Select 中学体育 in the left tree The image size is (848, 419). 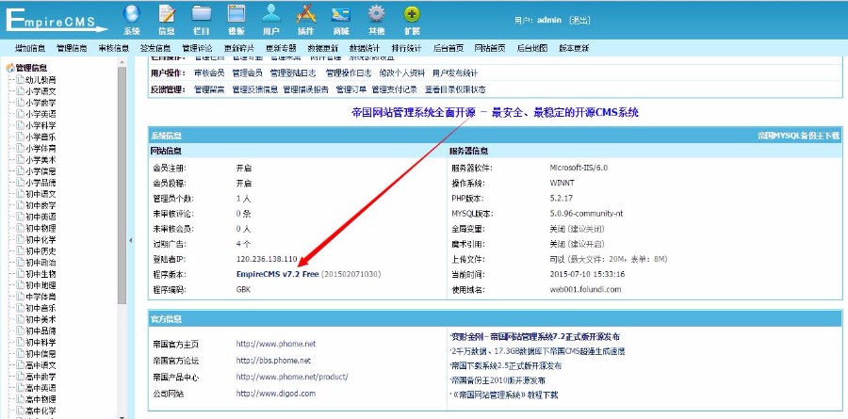click(41, 297)
